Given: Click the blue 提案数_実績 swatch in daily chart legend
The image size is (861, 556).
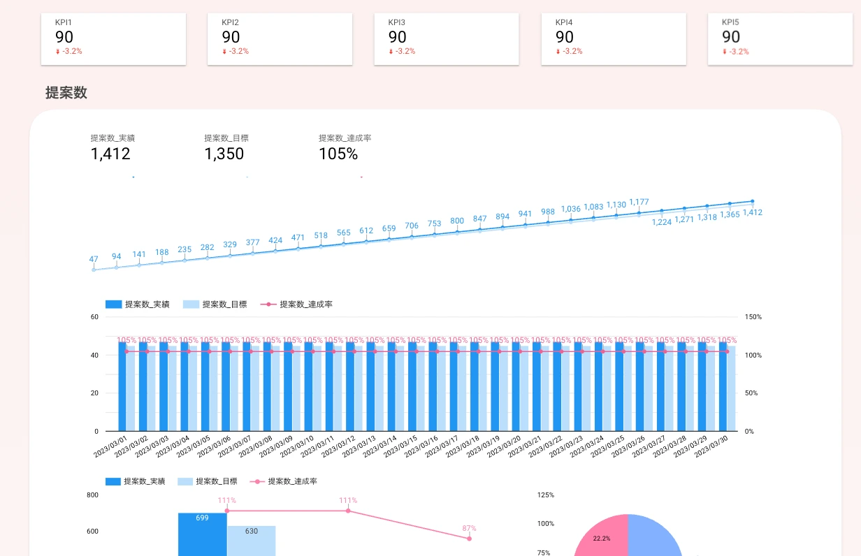Looking at the screenshot, I should [114, 305].
